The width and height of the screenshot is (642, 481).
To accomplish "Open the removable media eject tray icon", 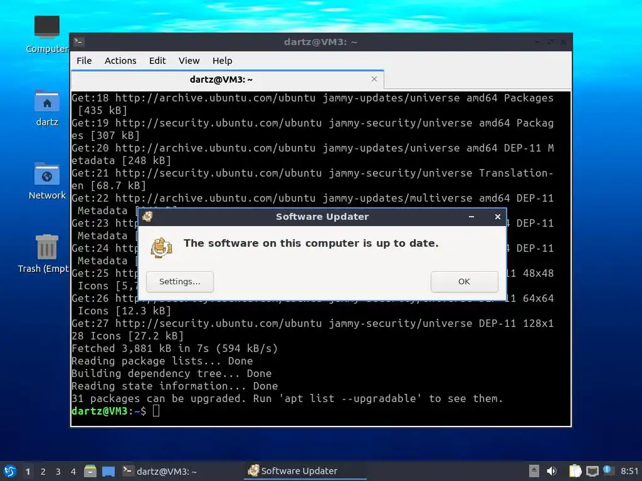I will click(534, 471).
